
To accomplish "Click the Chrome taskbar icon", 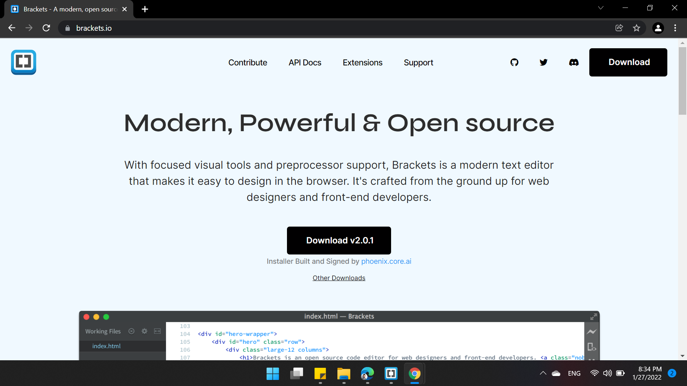I will click(x=415, y=374).
